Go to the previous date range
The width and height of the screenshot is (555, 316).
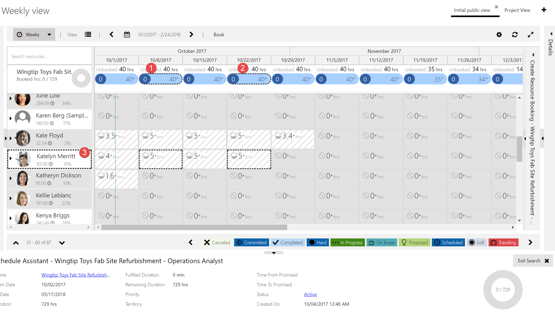tap(111, 35)
